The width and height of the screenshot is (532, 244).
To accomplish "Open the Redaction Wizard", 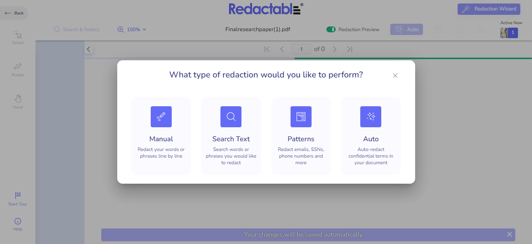I will [489, 9].
